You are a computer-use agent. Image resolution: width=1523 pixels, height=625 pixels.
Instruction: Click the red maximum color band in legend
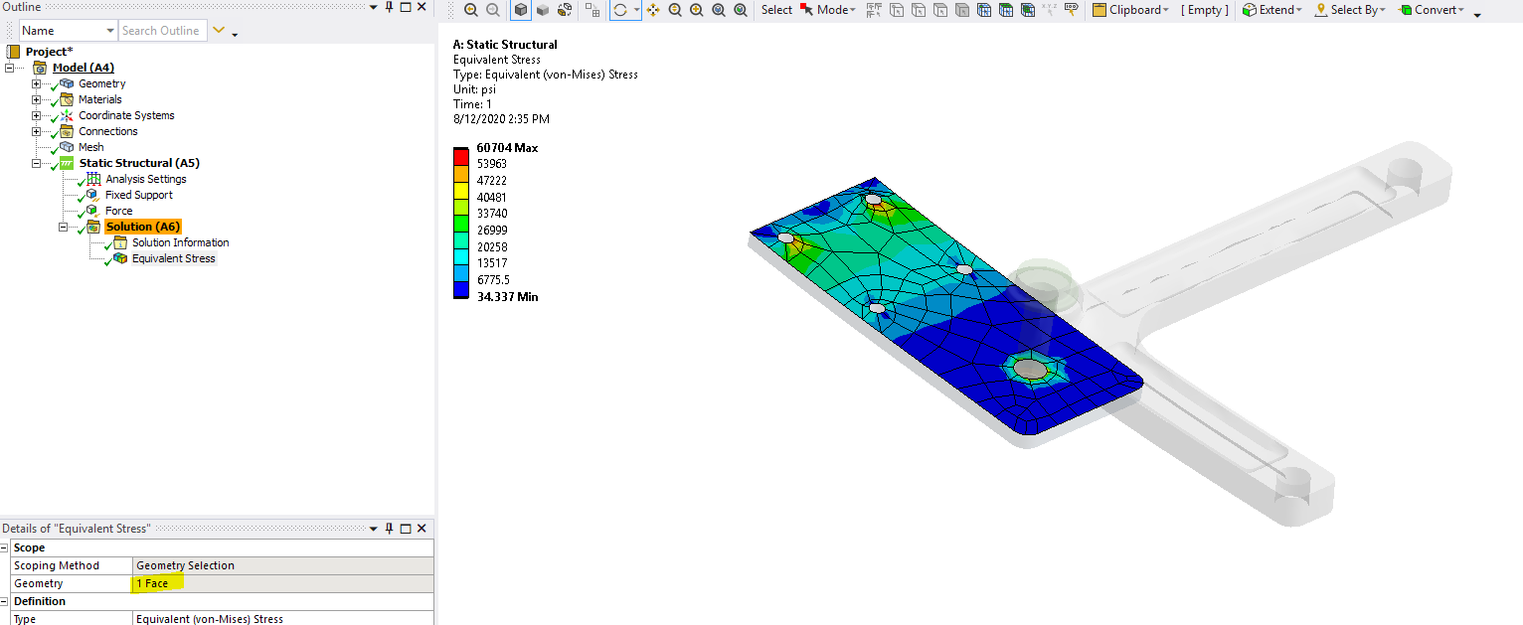[x=461, y=155]
